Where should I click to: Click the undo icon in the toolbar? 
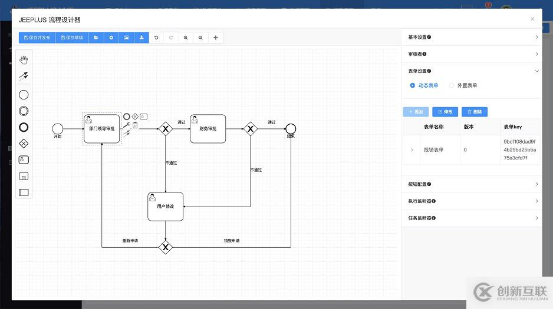[x=156, y=38]
